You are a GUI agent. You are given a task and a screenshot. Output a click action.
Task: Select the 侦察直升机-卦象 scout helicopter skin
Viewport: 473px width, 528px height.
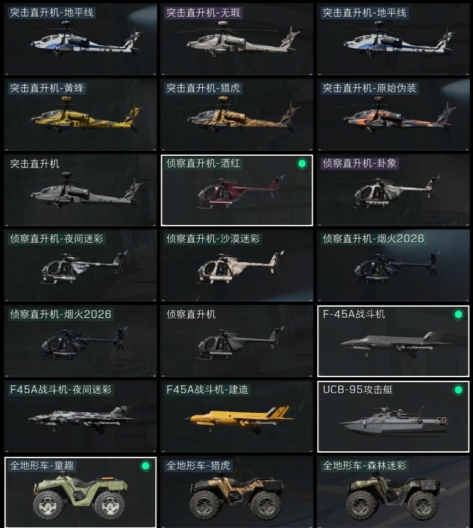point(393,190)
